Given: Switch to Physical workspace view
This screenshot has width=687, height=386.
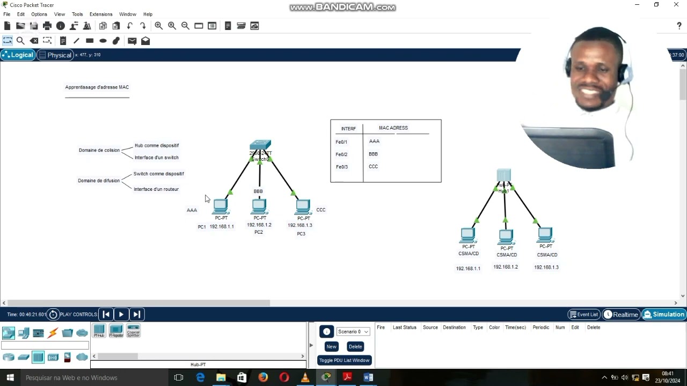Looking at the screenshot, I should [55, 55].
